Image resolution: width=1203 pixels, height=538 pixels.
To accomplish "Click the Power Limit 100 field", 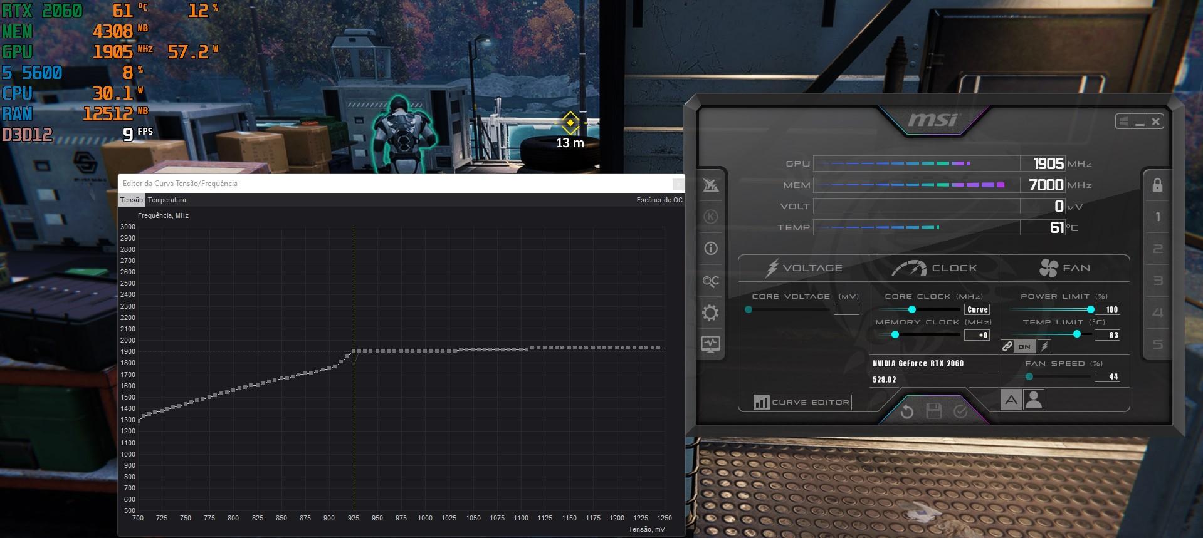I will [1107, 309].
